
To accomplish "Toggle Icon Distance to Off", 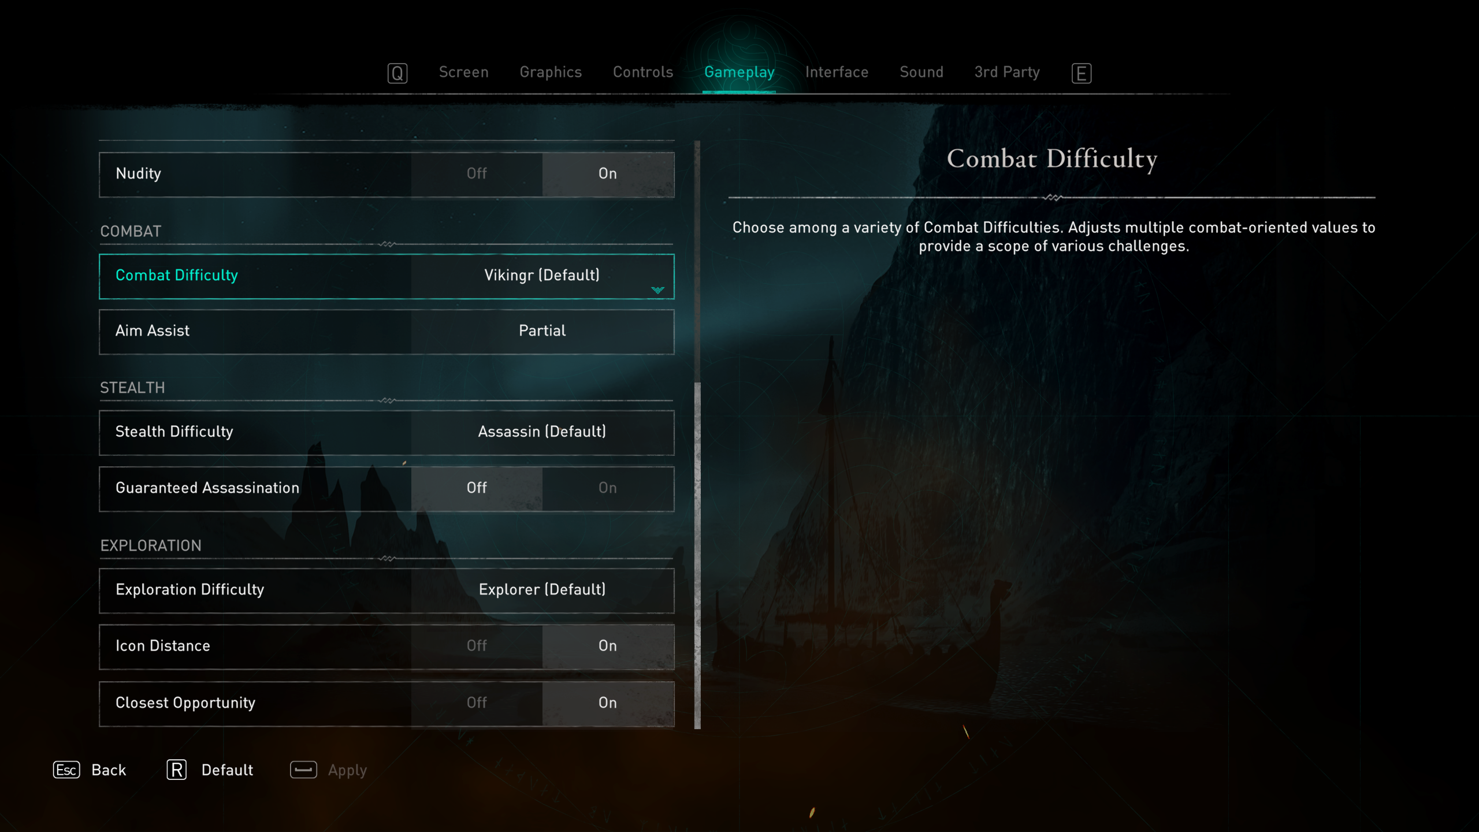I will 475,646.
